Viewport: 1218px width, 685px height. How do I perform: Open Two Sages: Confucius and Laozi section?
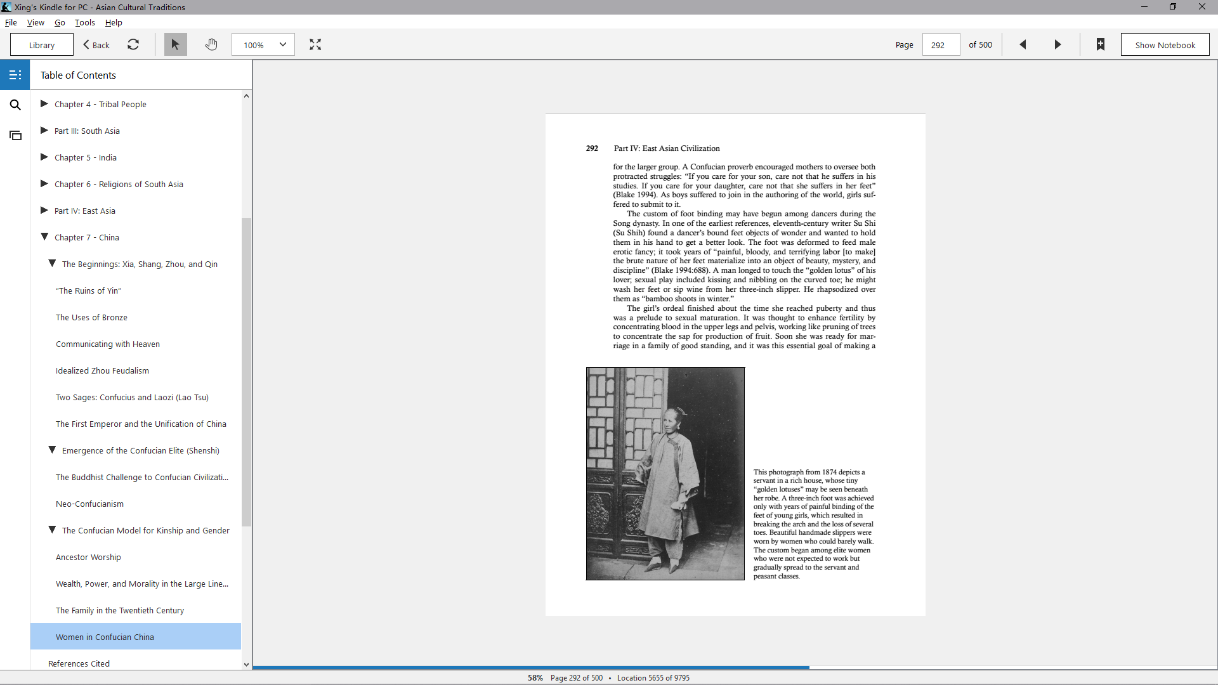click(132, 397)
